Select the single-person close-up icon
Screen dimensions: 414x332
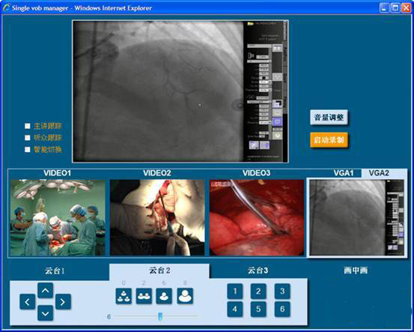click(185, 296)
